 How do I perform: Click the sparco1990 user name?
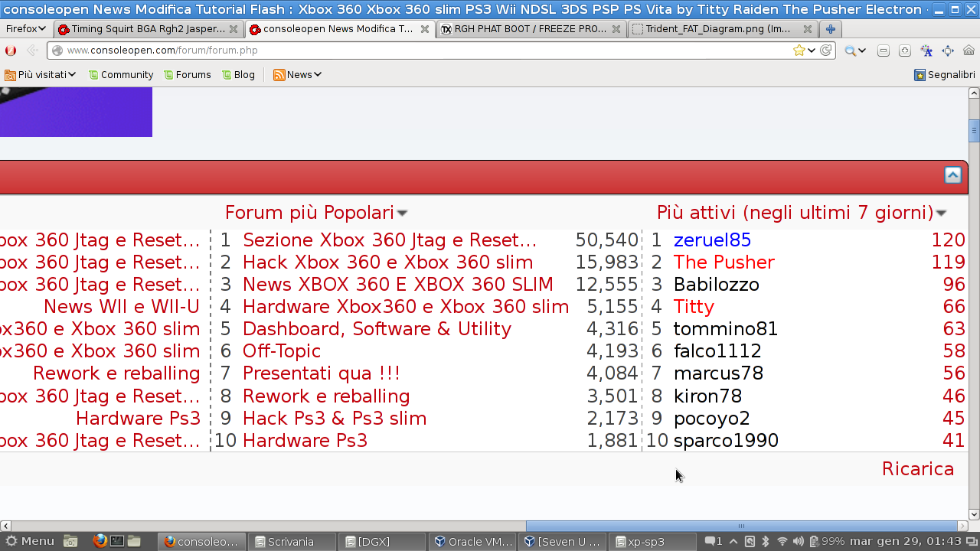pos(726,441)
